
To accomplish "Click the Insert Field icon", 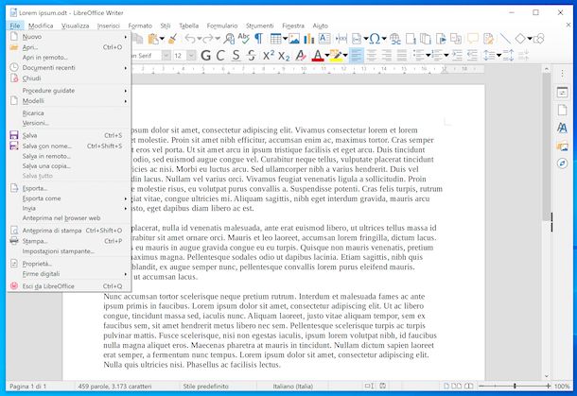I will click(x=357, y=38).
